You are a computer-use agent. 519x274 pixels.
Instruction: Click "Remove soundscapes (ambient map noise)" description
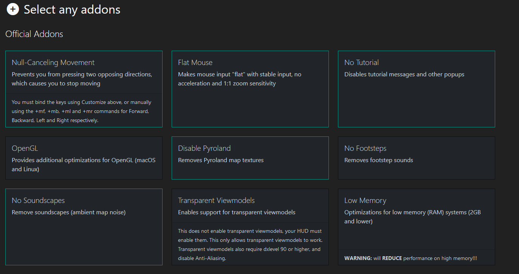pyautogui.click(x=68, y=212)
